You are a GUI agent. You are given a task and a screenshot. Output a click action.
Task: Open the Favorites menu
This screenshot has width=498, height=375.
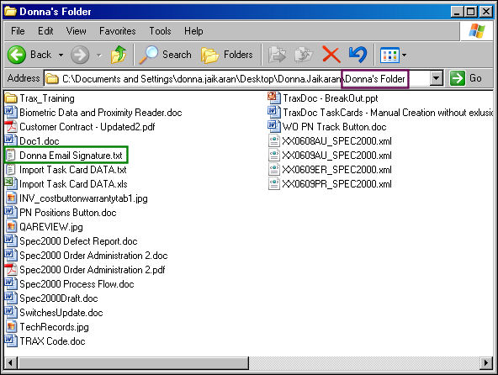point(118,31)
